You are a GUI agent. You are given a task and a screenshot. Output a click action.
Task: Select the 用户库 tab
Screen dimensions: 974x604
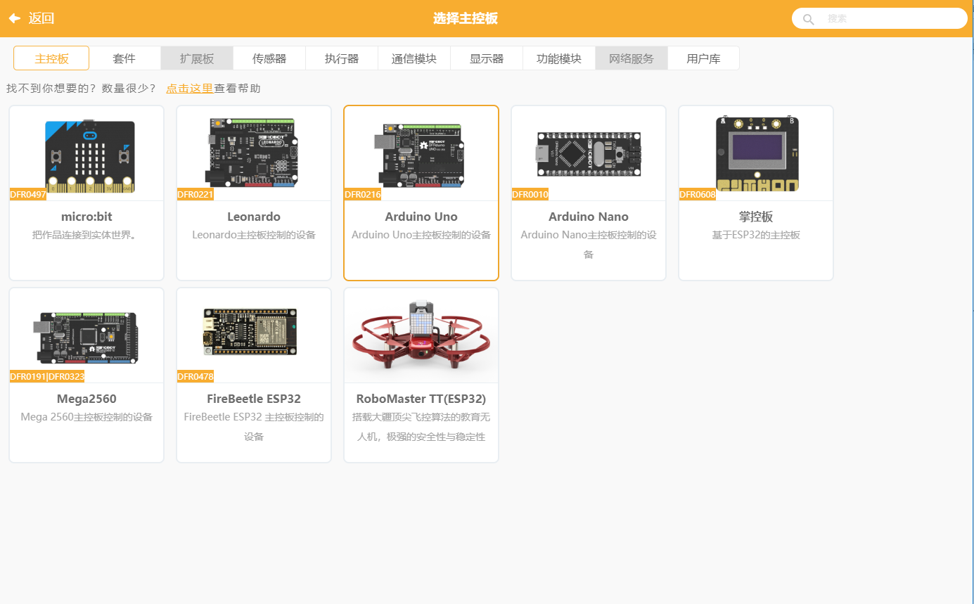coord(704,58)
